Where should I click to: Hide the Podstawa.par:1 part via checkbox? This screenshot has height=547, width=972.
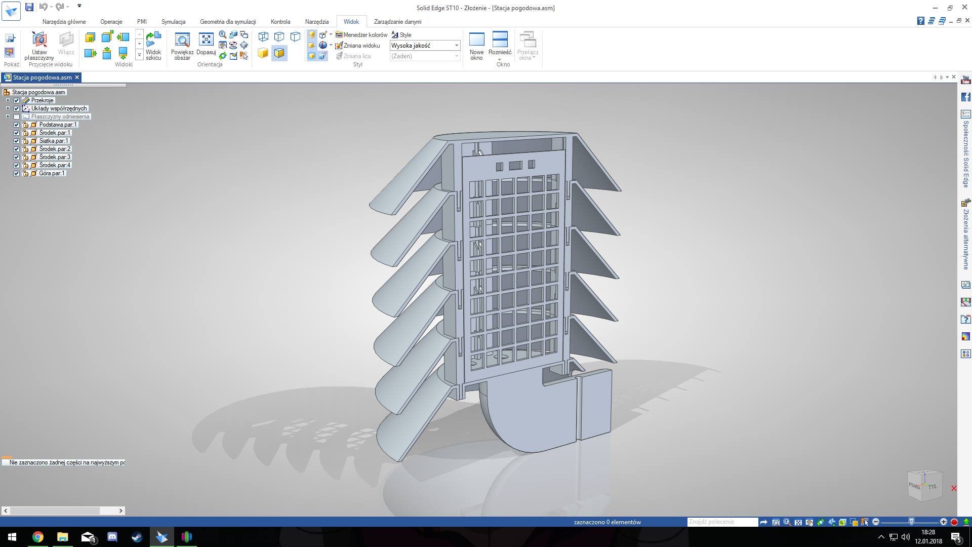pos(17,125)
